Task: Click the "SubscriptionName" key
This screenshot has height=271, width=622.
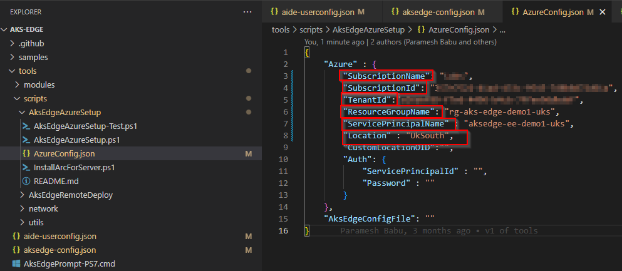Action: coord(386,76)
